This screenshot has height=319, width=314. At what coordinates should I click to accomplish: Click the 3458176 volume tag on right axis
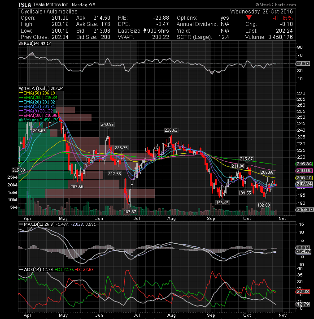pyautogui.click(x=305, y=210)
